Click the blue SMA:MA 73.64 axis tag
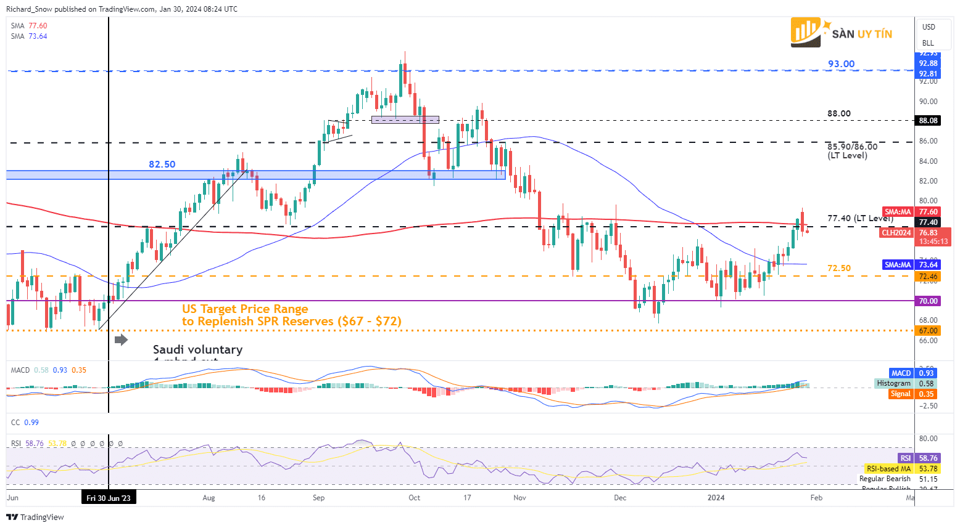Image resolution: width=960 pixels, height=528 pixels. [911, 265]
